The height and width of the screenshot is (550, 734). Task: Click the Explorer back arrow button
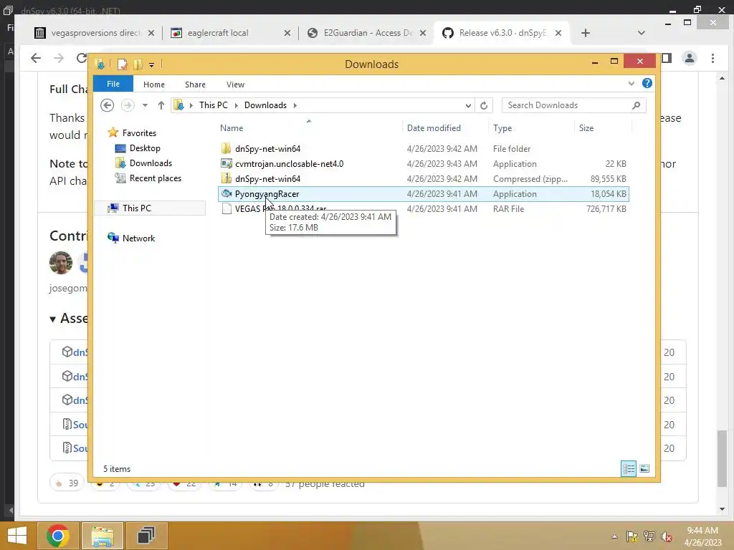(108, 105)
